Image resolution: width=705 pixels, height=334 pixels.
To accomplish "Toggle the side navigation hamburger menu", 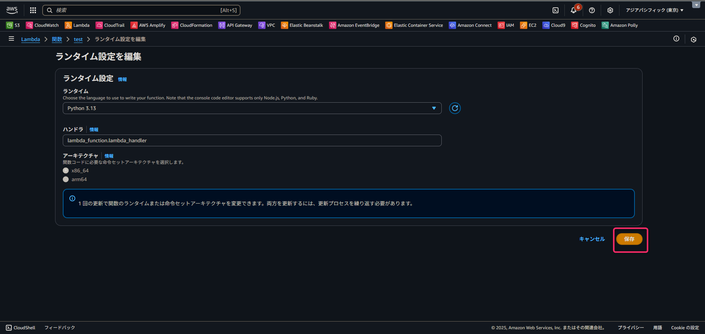I will point(11,39).
